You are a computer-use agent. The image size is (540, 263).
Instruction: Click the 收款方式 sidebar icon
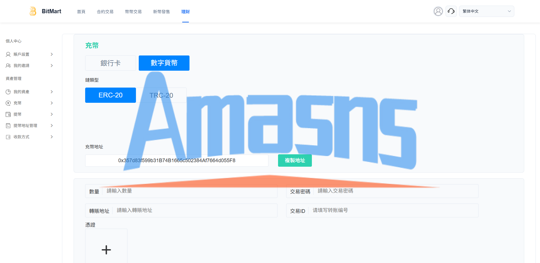coord(8,137)
